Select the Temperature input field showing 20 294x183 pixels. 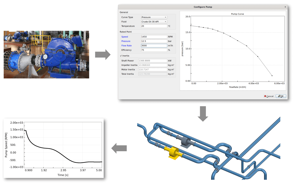(154, 26)
